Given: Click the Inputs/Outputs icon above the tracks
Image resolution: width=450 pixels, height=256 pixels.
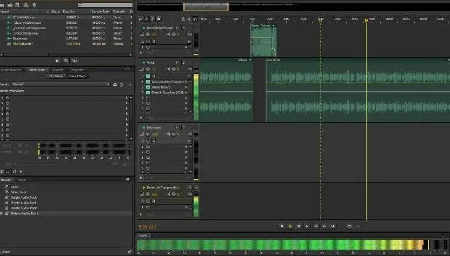Looking at the screenshot, I should coord(142,19).
